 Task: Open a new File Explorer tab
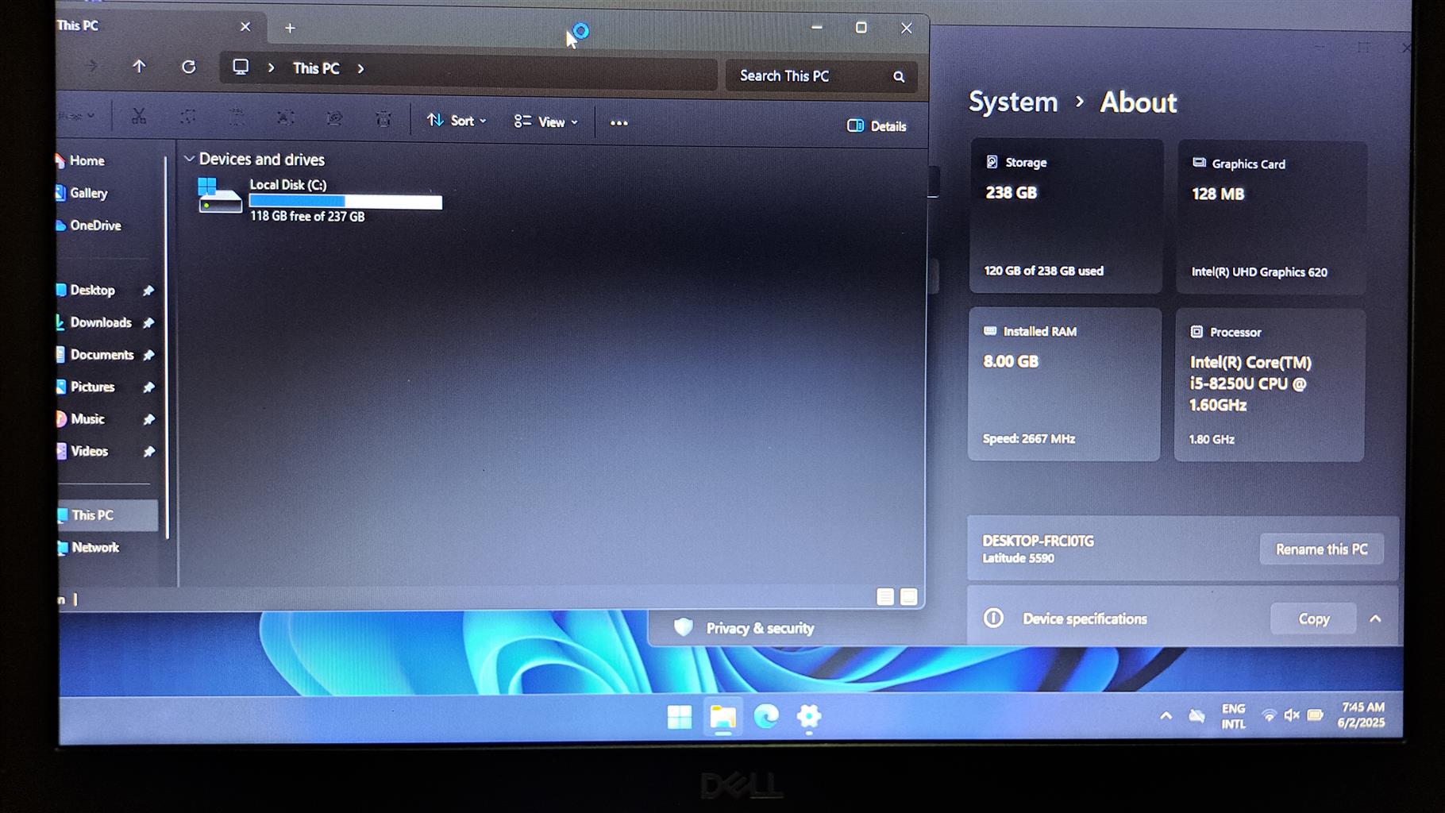click(x=291, y=28)
